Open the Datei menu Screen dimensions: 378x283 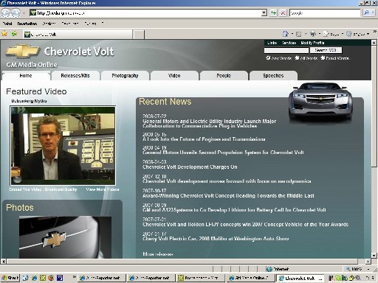[x=7, y=24]
